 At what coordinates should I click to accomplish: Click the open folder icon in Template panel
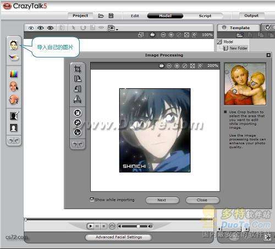(x=240, y=35)
